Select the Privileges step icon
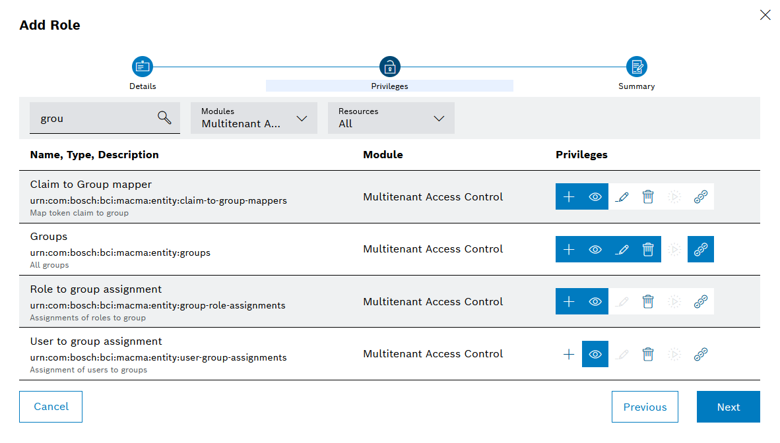This screenshot has height=443, width=780. pyautogui.click(x=389, y=67)
